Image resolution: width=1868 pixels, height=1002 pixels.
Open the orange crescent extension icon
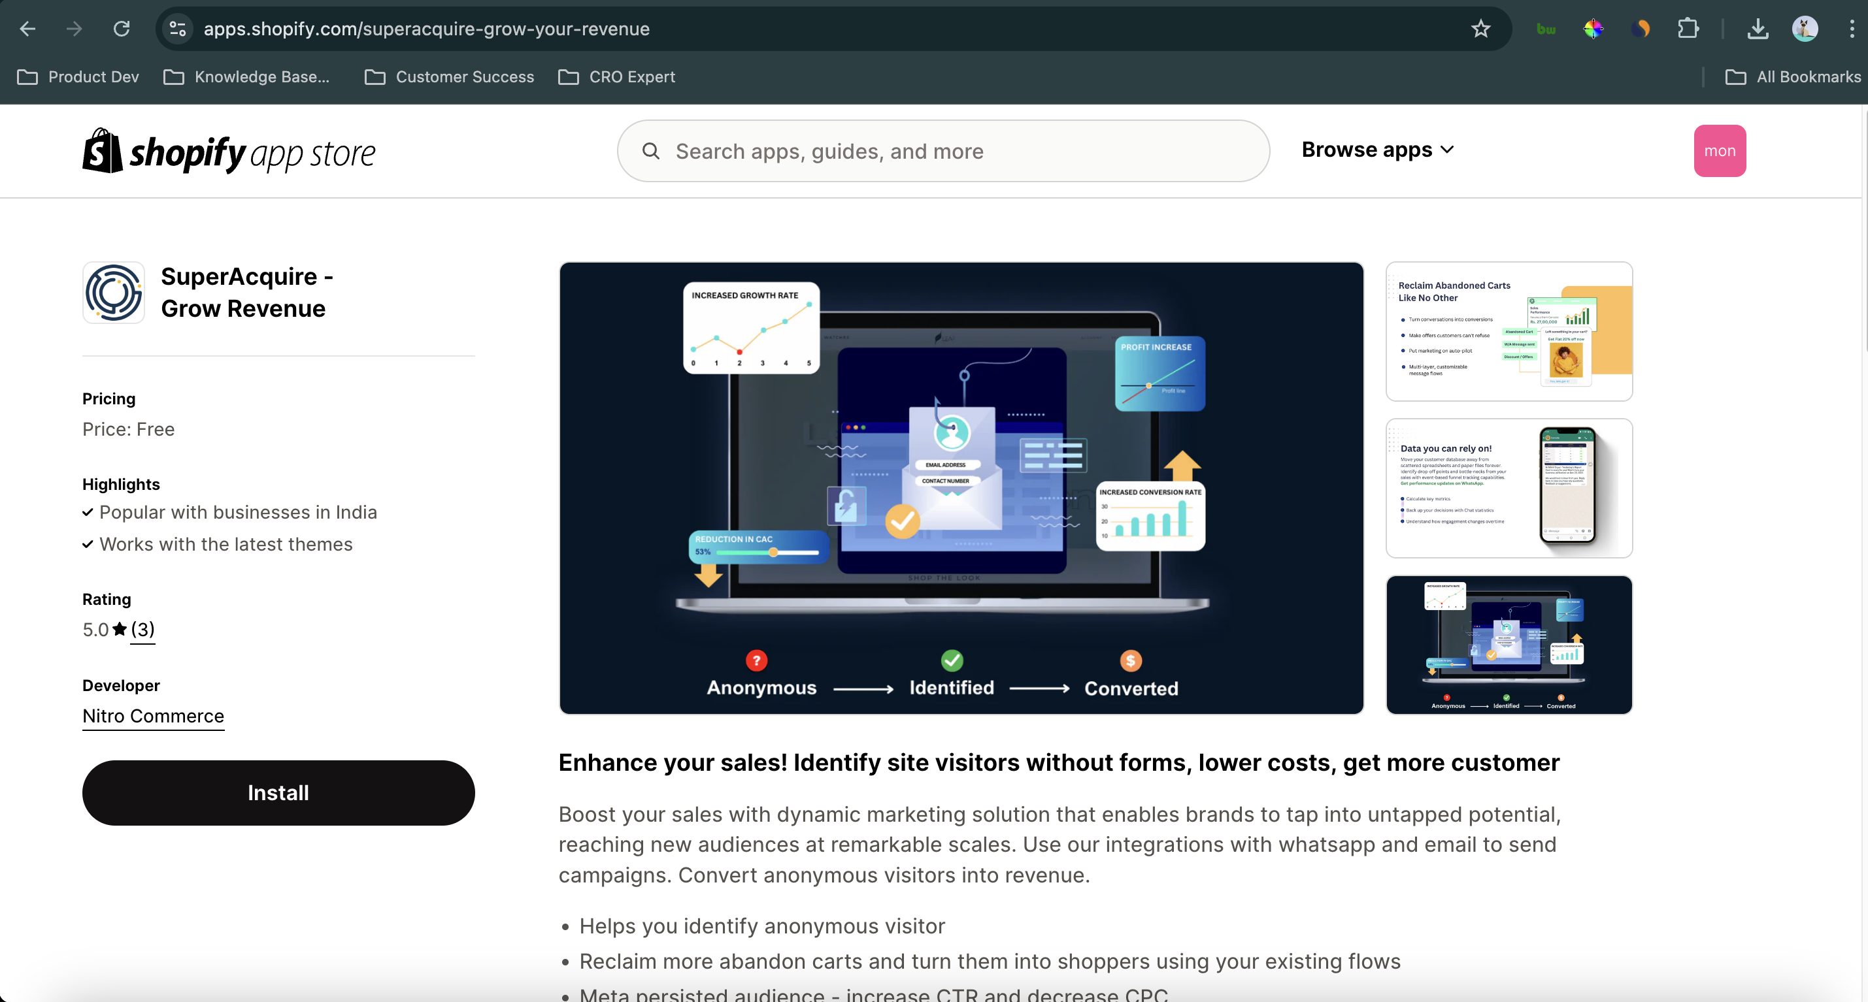point(1641,29)
